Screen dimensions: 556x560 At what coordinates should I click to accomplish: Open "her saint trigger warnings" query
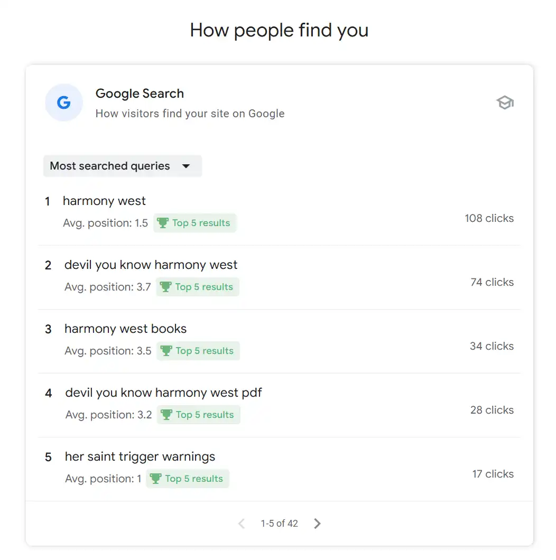click(x=140, y=456)
